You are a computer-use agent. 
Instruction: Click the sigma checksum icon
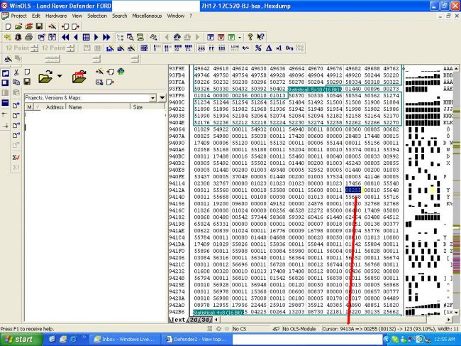point(16,158)
